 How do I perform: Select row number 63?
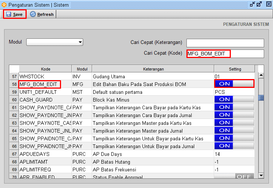click(14, 123)
